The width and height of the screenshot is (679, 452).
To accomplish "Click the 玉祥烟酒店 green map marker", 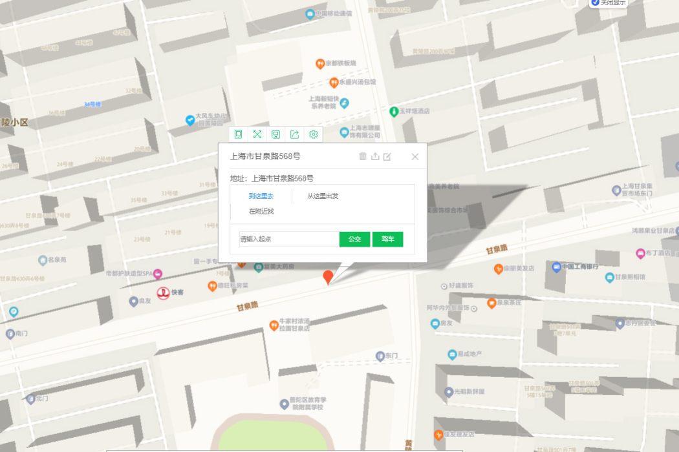I will pyautogui.click(x=394, y=112).
